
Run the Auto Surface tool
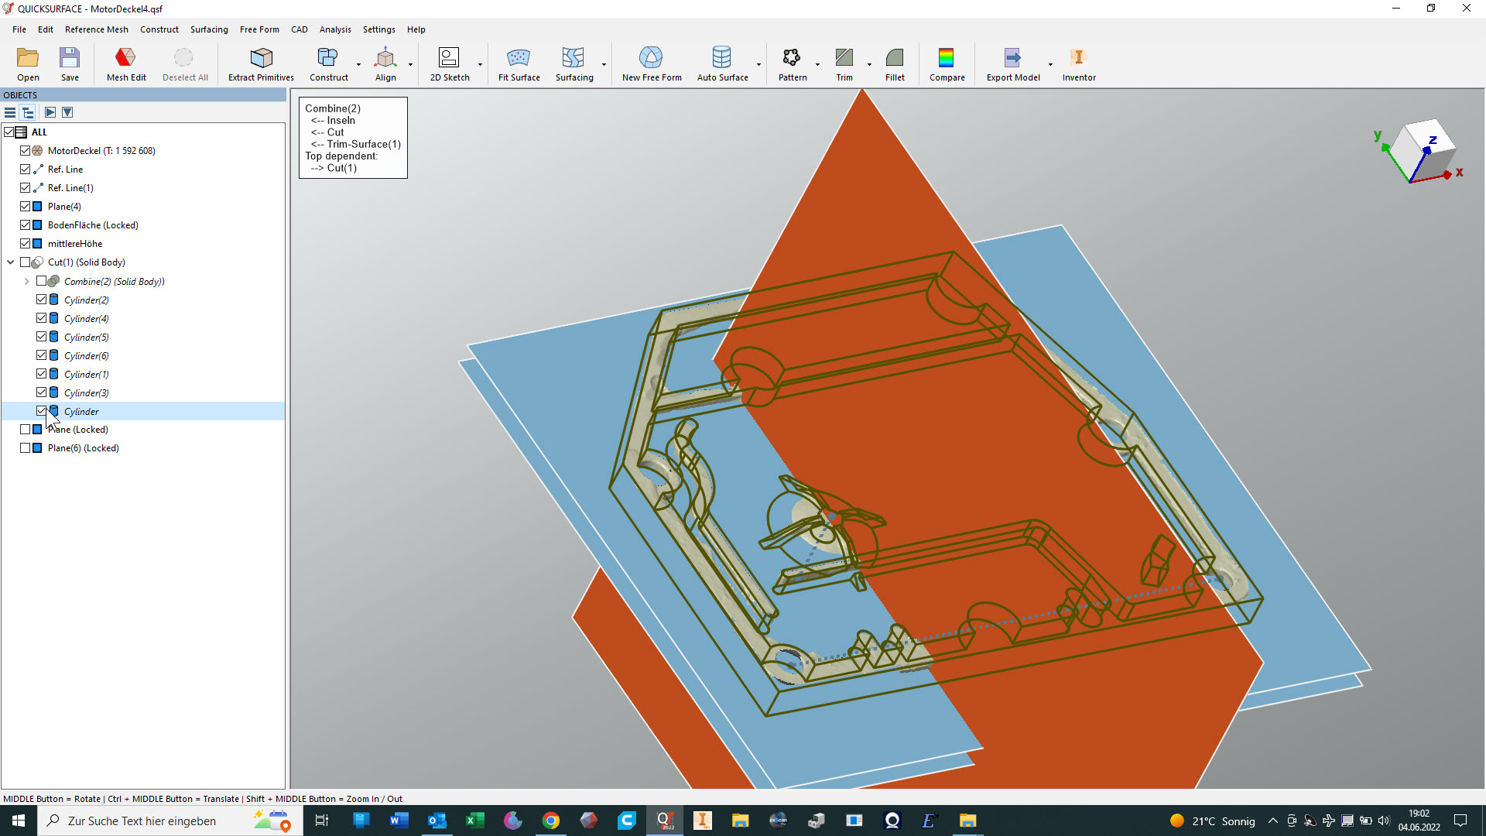[721, 58]
